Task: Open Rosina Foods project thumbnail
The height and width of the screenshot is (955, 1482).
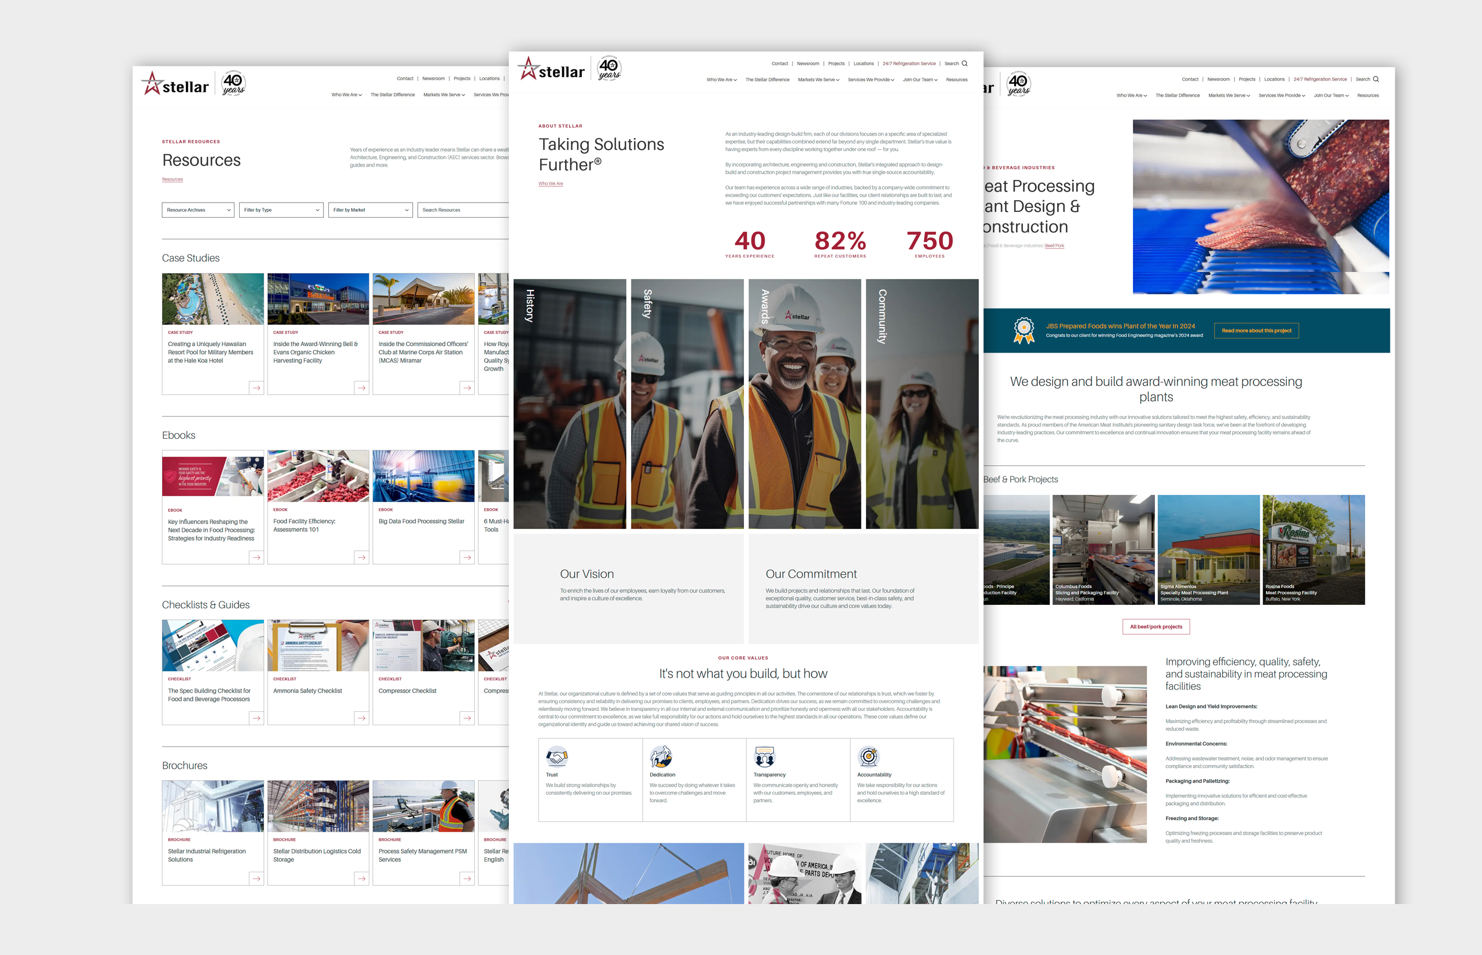Action: click(x=1314, y=549)
